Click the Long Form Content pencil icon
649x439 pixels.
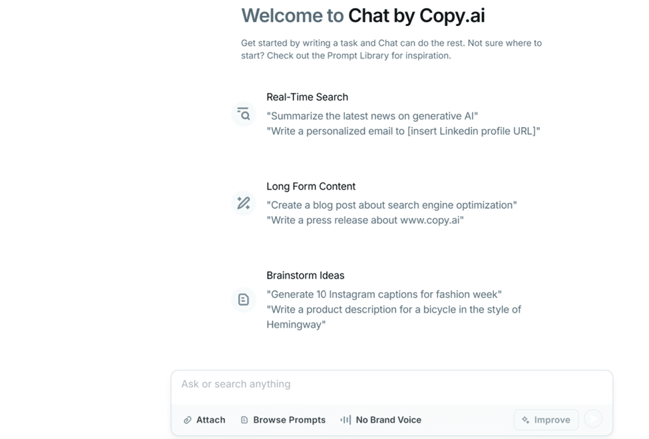[x=244, y=203]
